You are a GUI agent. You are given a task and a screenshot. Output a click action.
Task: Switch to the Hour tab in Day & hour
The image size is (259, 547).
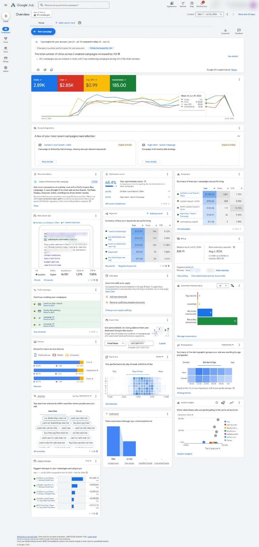tap(161, 372)
